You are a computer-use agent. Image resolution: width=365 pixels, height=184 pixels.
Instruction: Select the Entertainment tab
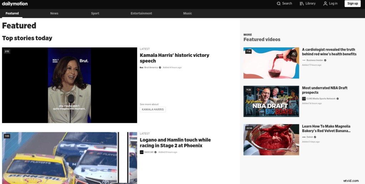141,14
